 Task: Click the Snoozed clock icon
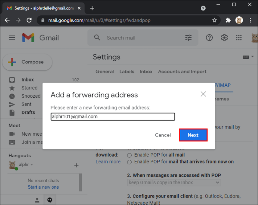(x=12, y=96)
